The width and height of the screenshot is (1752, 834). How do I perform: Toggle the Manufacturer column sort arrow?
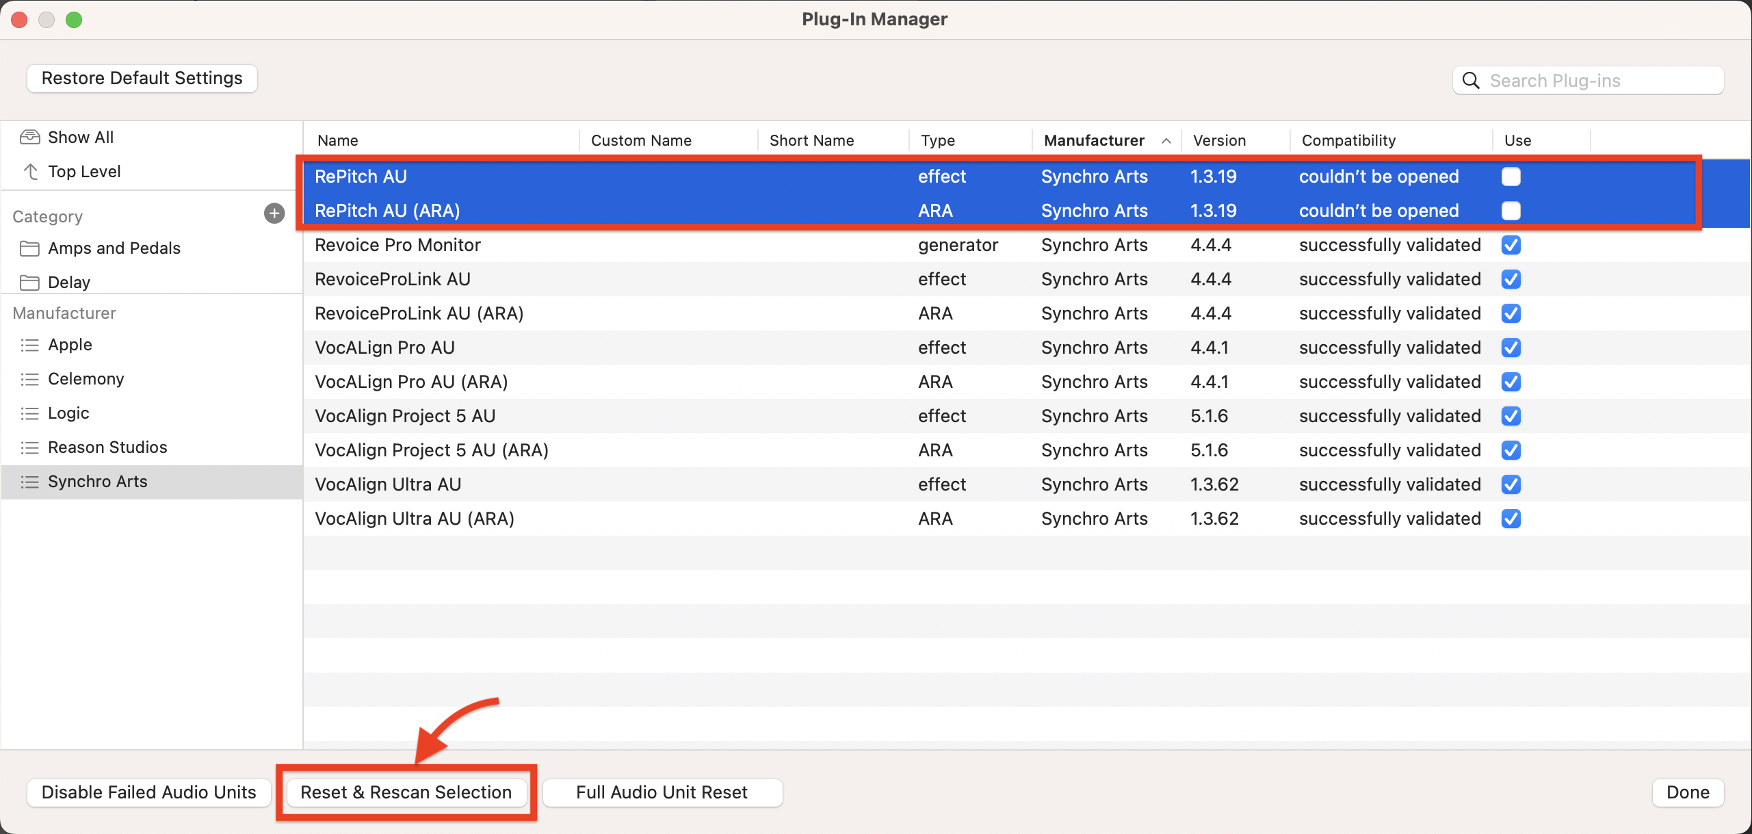[1166, 141]
